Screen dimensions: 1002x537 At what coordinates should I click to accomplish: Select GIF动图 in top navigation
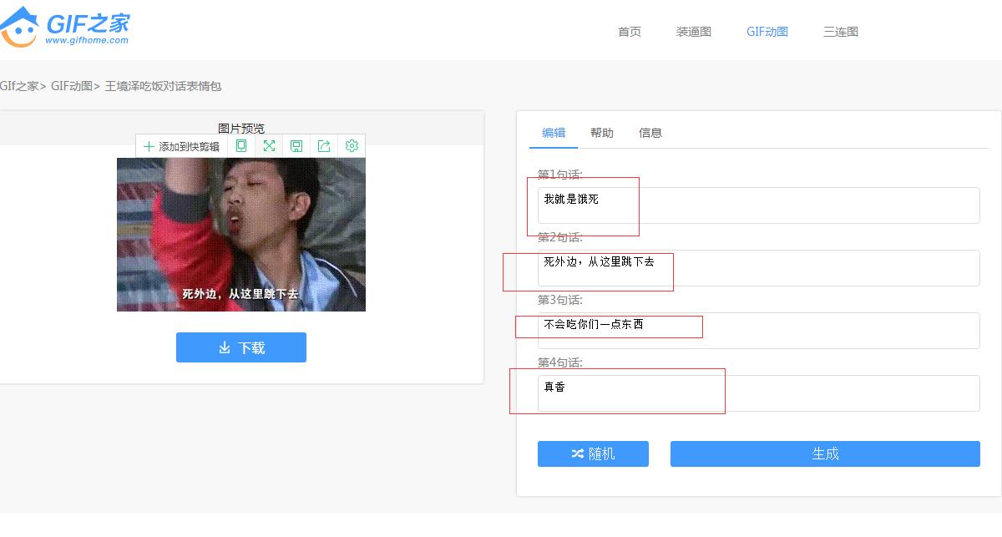pyautogui.click(x=767, y=32)
